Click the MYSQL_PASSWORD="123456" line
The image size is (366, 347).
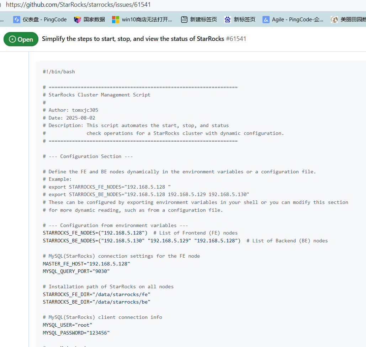click(76, 332)
